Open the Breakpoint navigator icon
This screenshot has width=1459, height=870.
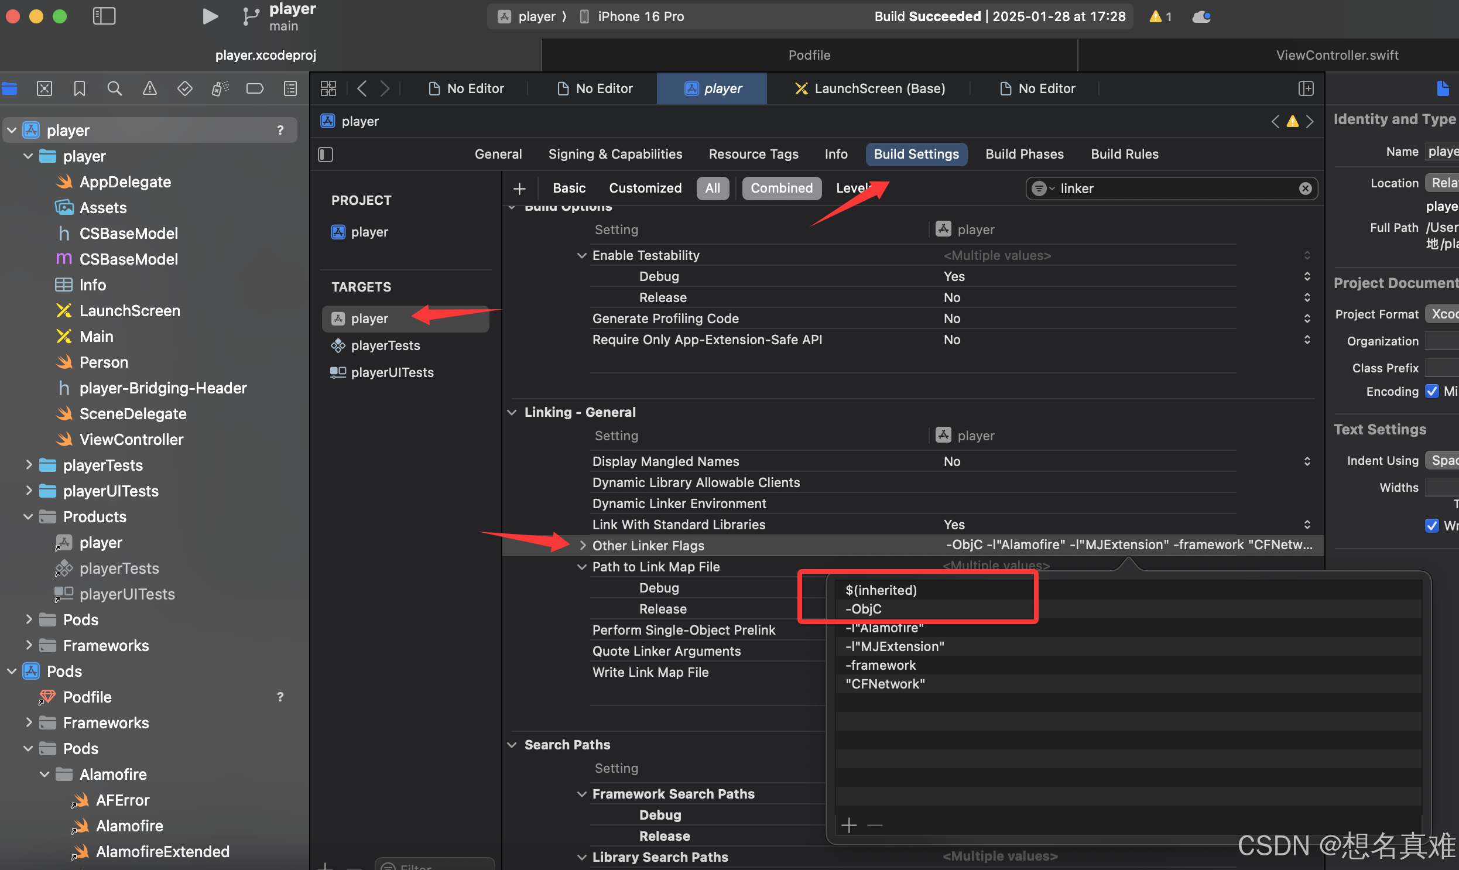coord(255,88)
